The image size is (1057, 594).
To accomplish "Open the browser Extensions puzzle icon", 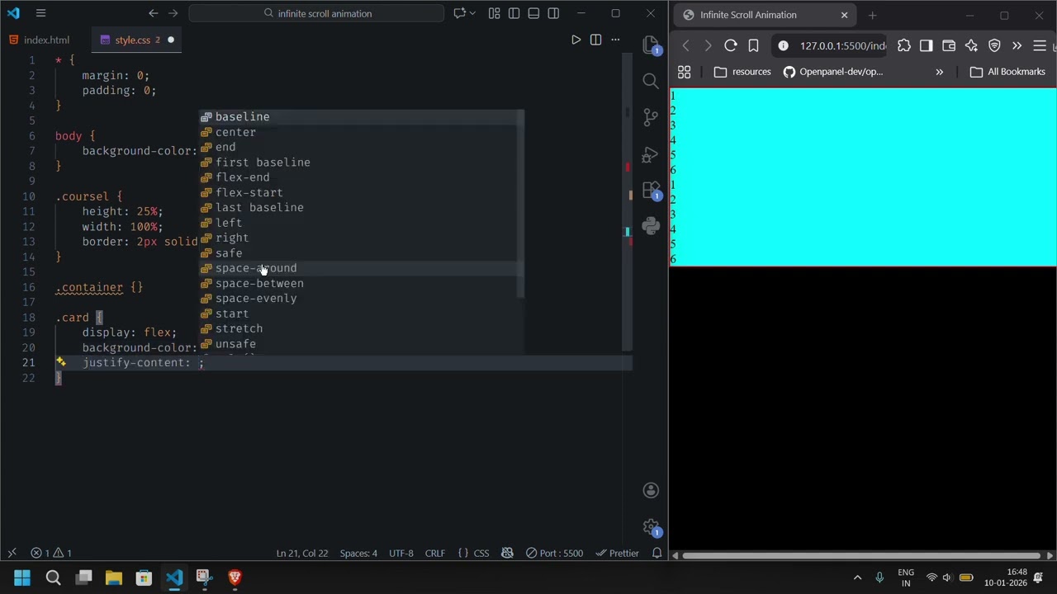I will pyautogui.click(x=903, y=46).
